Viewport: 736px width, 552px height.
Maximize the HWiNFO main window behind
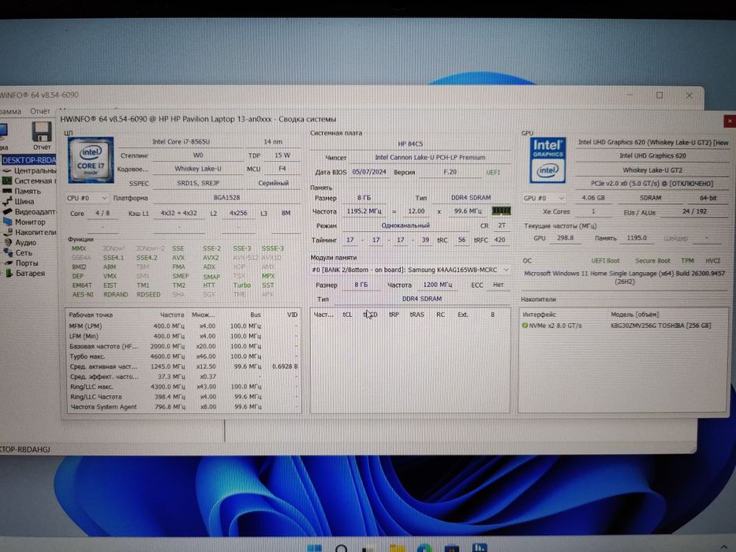pyautogui.click(x=659, y=95)
